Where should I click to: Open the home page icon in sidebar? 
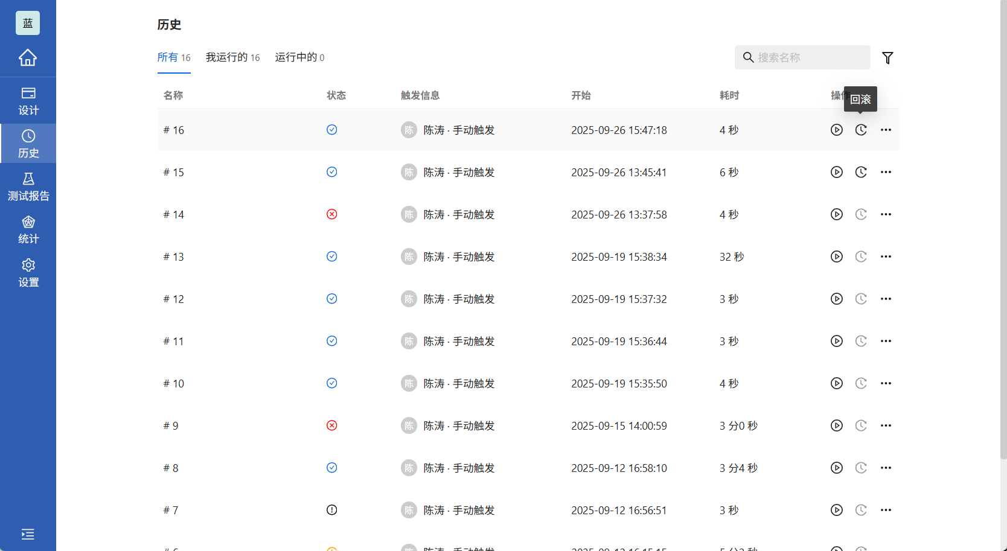(x=28, y=57)
